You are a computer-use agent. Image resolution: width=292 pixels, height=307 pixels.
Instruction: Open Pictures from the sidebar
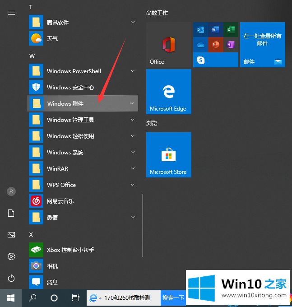[11, 235]
